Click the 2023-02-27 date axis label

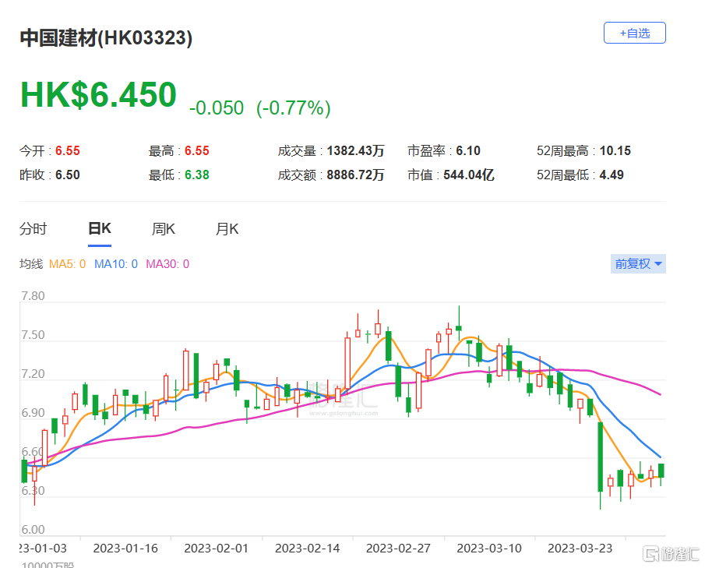tap(398, 549)
